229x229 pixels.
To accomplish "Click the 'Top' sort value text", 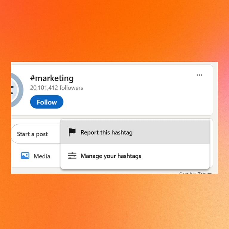I will tap(202, 173).
